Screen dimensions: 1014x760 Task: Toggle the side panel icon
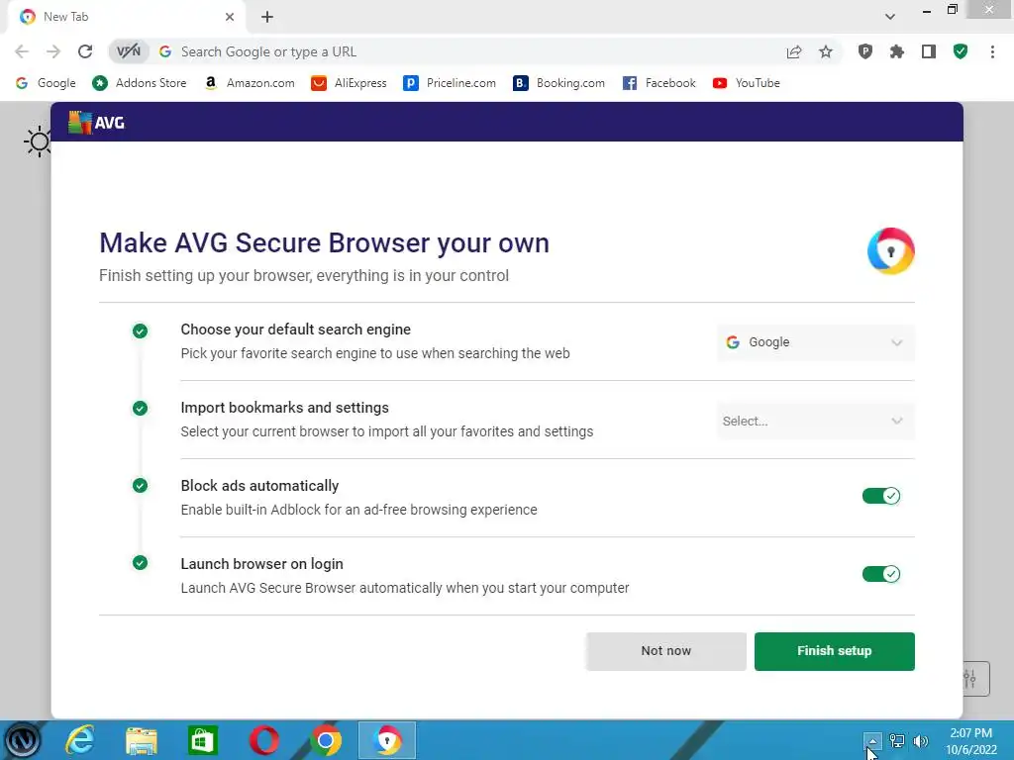[x=929, y=51]
